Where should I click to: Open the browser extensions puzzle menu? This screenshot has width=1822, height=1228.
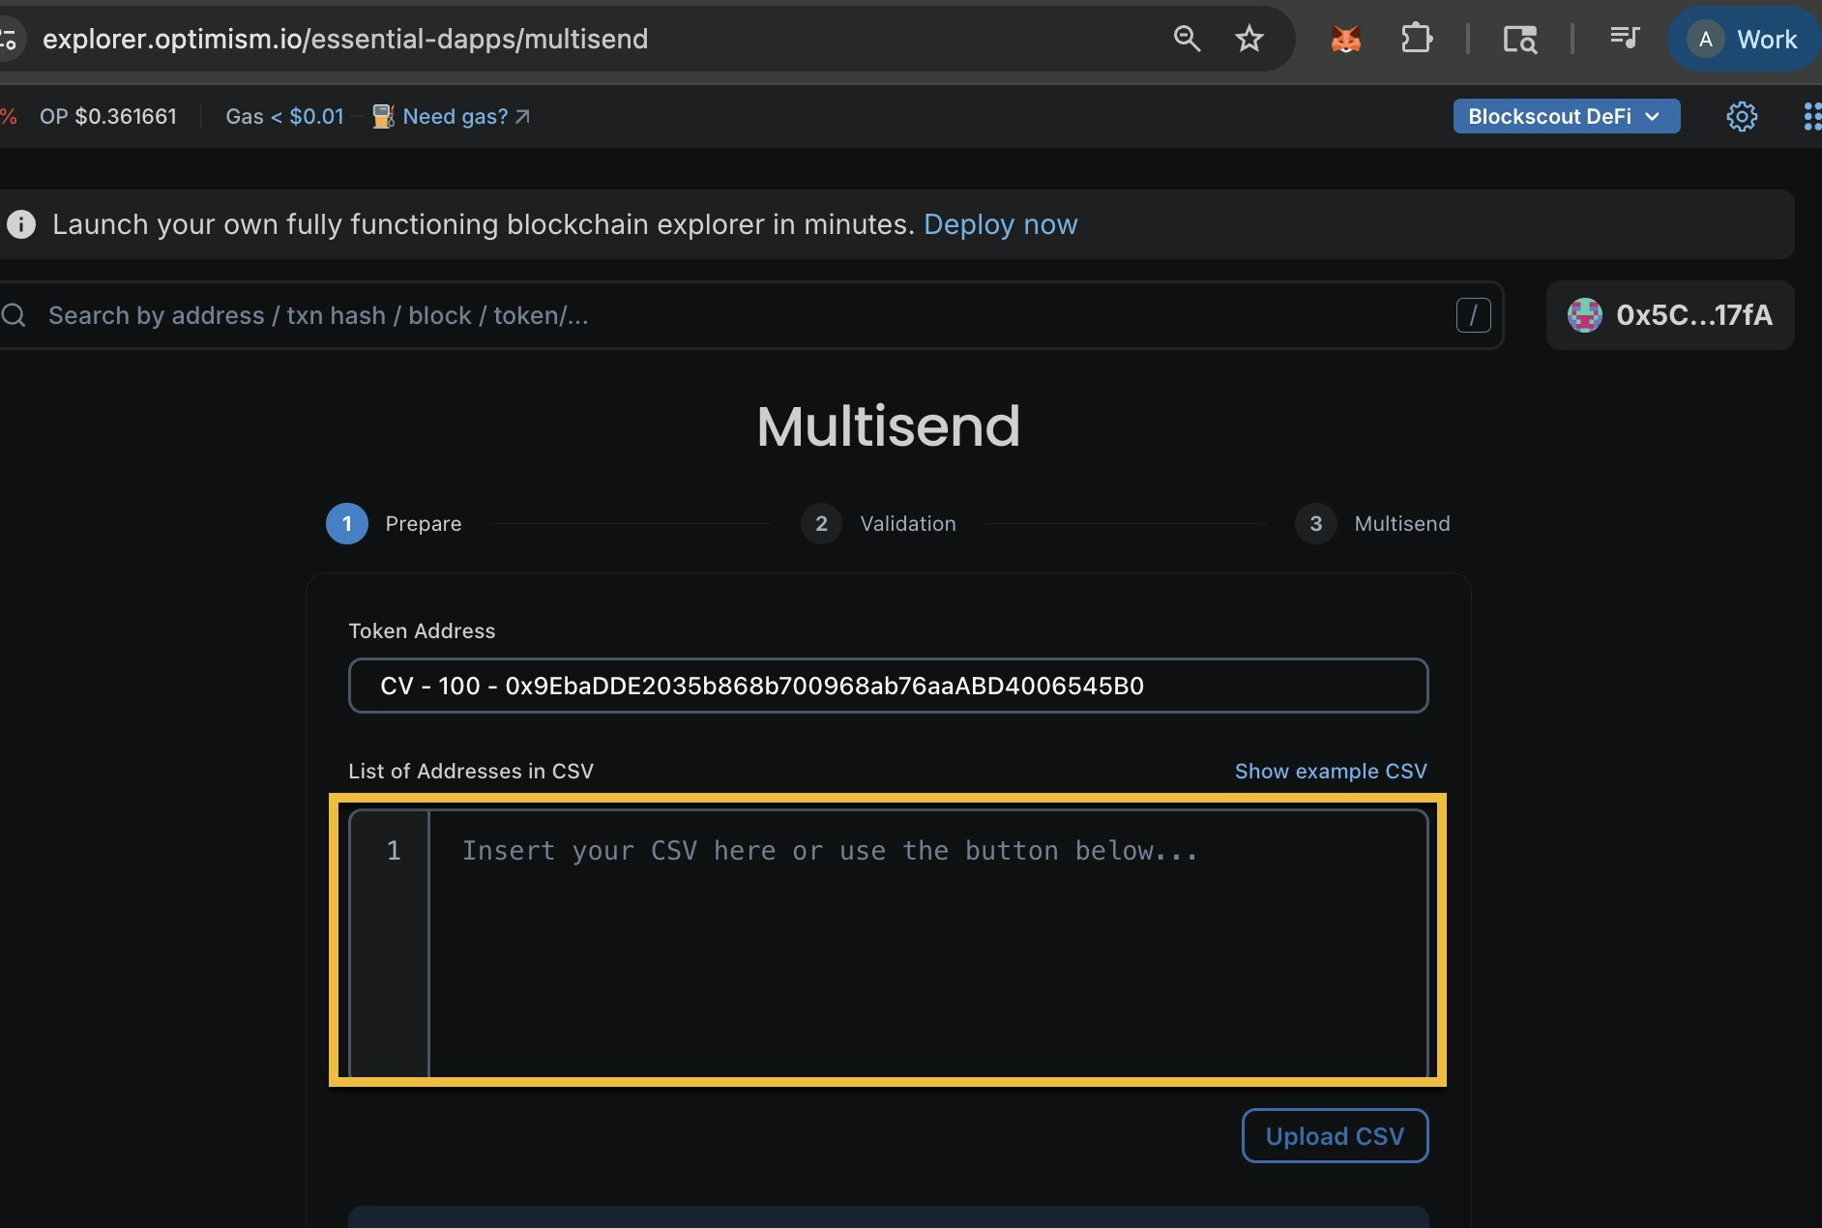coord(1416,39)
